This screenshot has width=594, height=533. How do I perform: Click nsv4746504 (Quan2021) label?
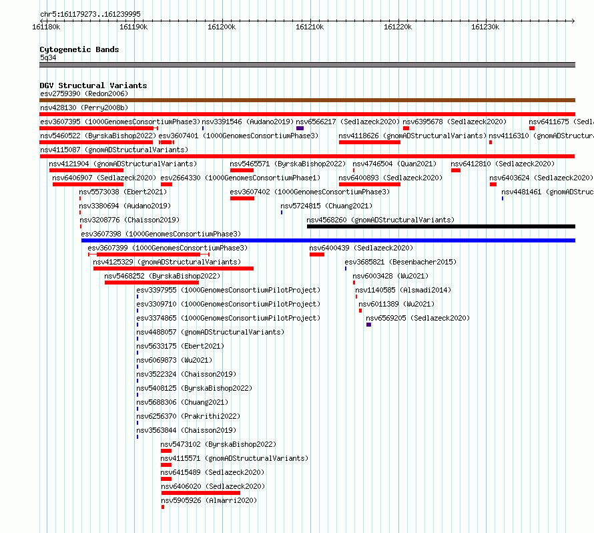click(394, 164)
